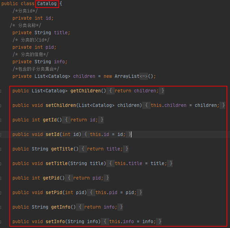Click the getTitle line fold gutter icon
This screenshot has width=230, height=228.
click(1, 149)
